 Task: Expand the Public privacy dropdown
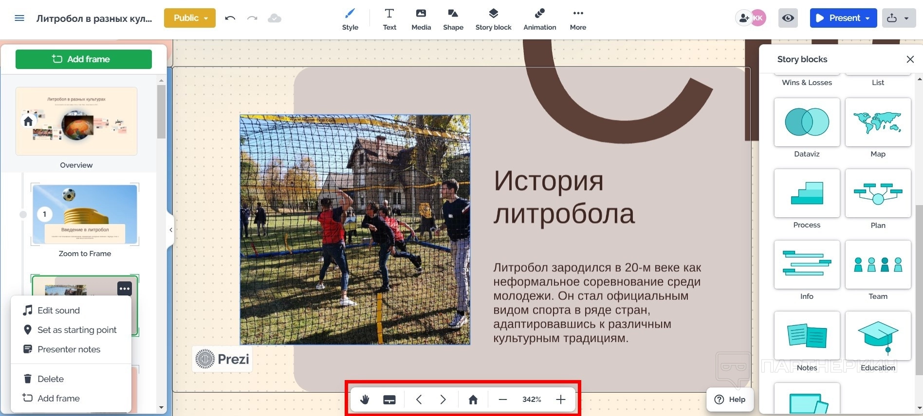(189, 18)
